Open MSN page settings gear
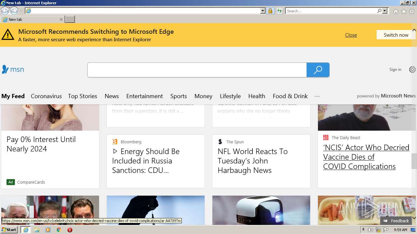Screen dimensions: 417x234 click(x=412, y=70)
